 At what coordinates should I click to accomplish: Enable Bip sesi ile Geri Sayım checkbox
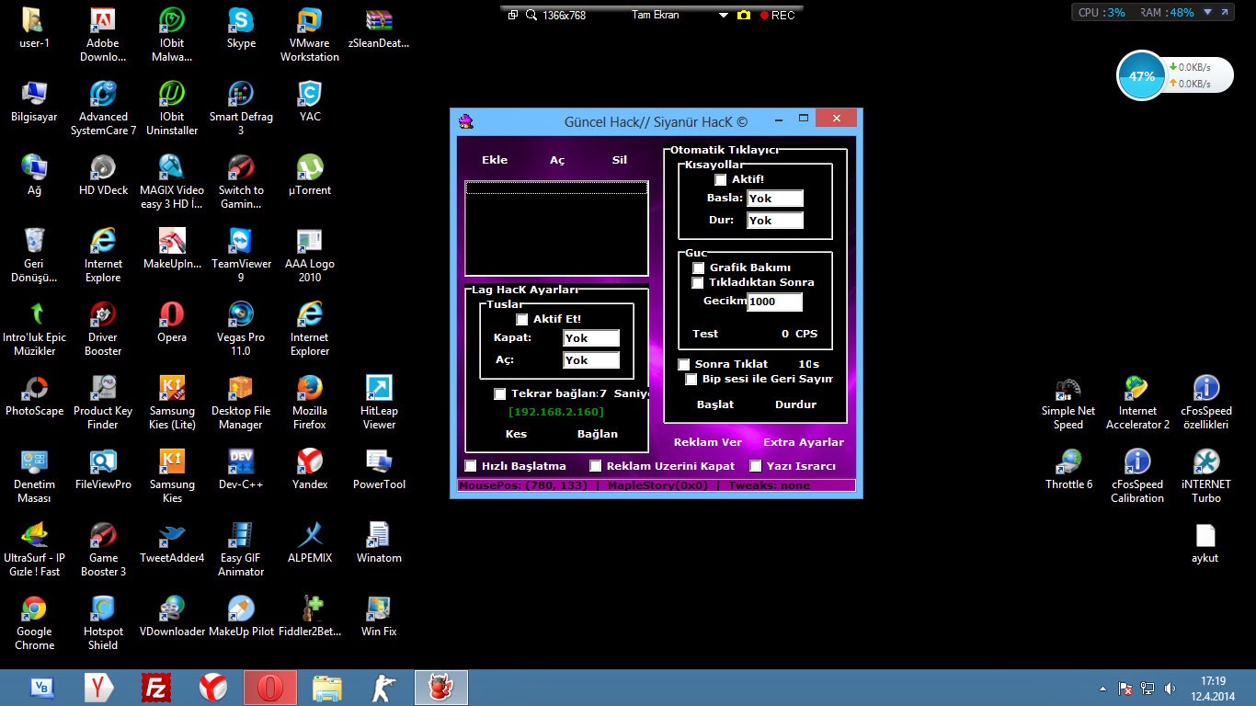(691, 380)
